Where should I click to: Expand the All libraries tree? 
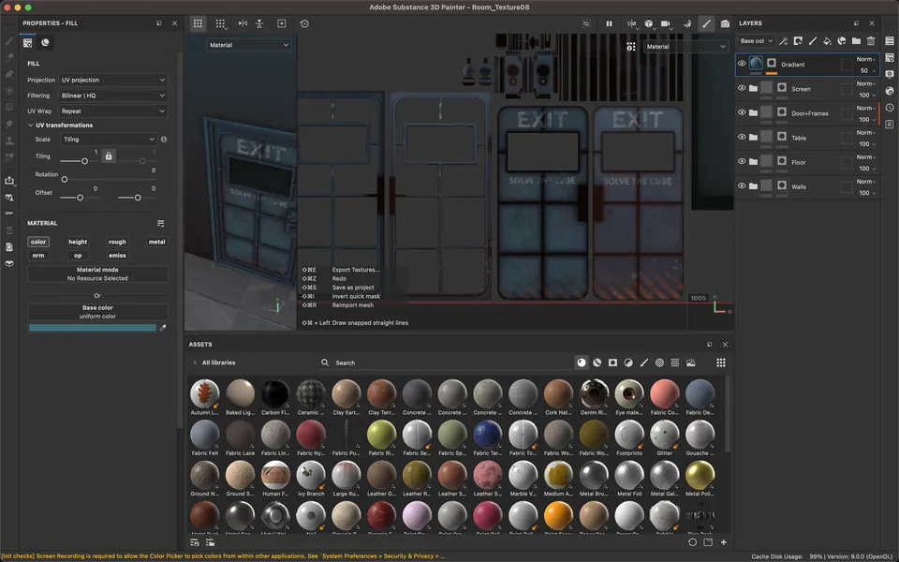pyautogui.click(x=195, y=362)
